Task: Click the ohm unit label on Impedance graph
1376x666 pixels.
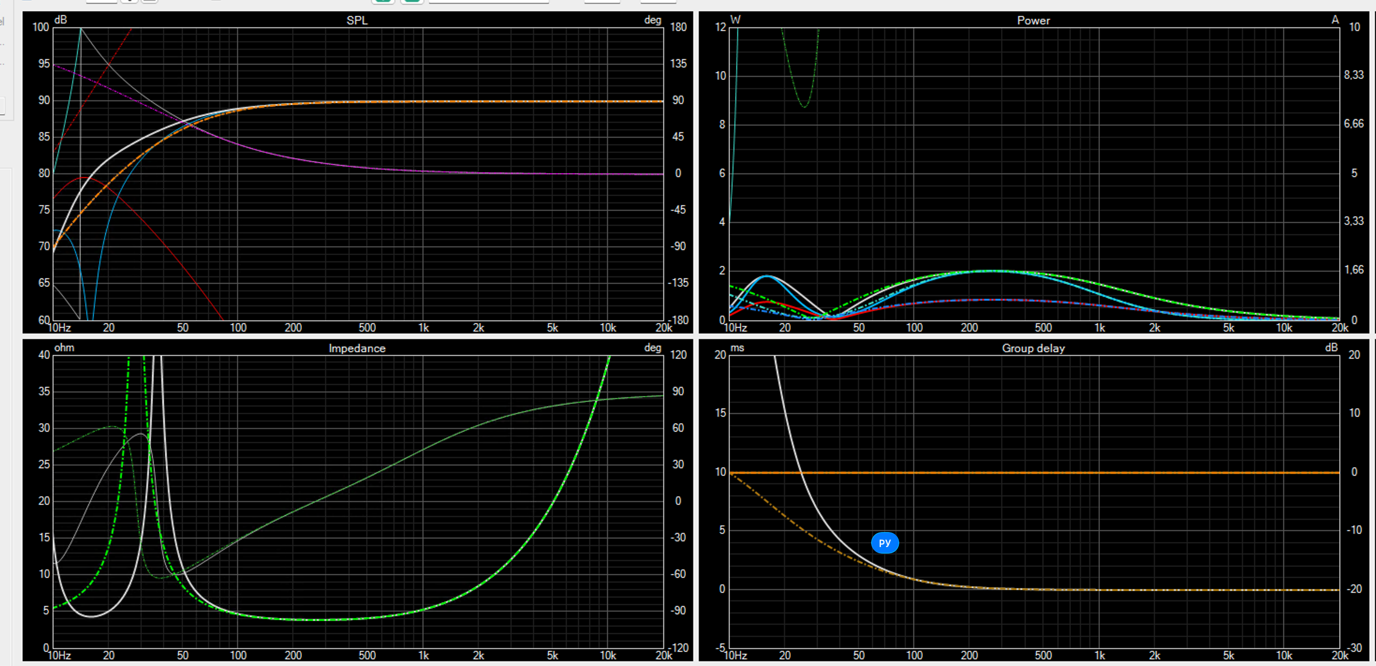Action: 64,348
